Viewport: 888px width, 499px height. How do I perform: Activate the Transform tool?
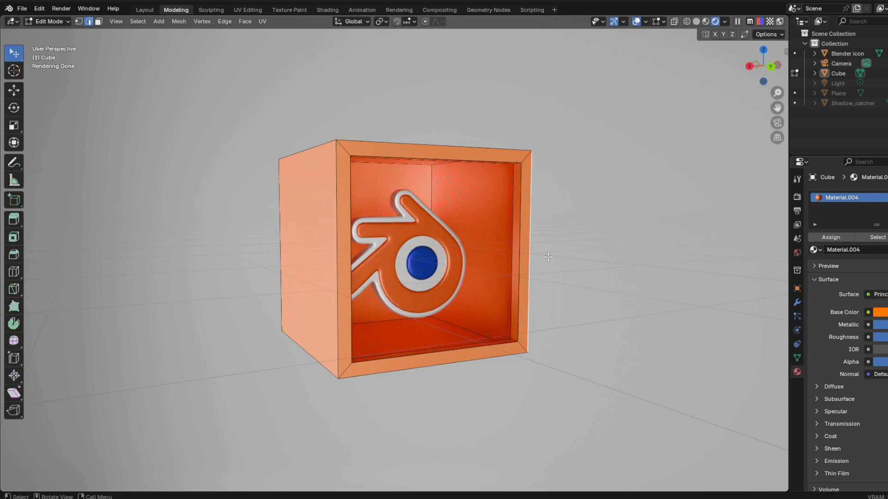[x=14, y=143]
